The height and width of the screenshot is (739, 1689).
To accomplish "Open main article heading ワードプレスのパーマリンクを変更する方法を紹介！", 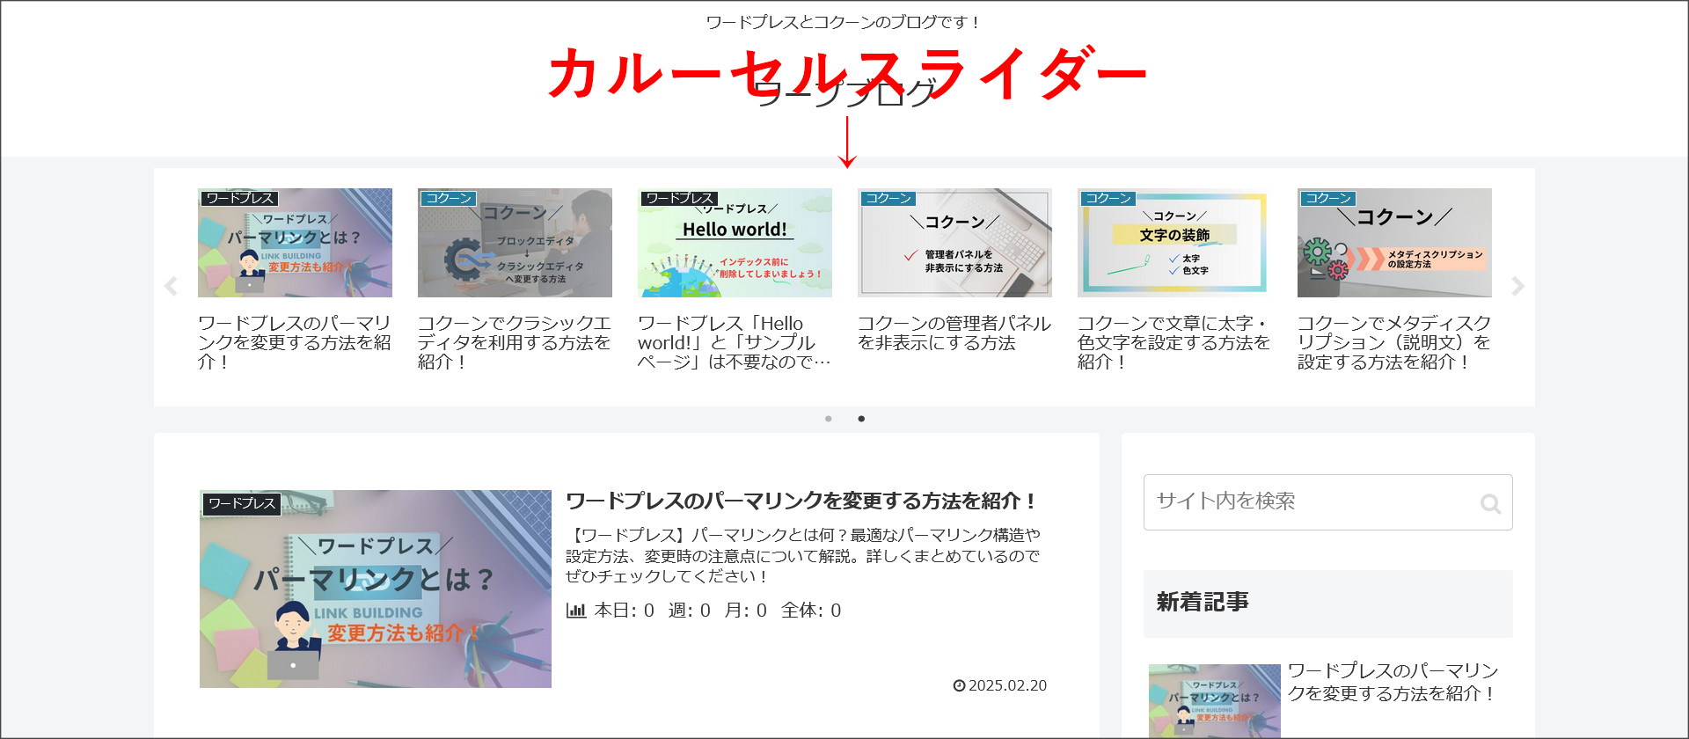I will 801,501.
